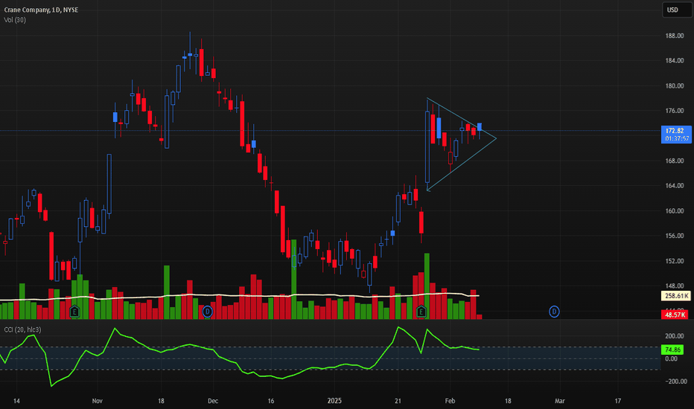The height and width of the screenshot is (409, 694).
Task: Click the 164.00 price axis label
Action: pyautogui.click(x=675, y=186)
